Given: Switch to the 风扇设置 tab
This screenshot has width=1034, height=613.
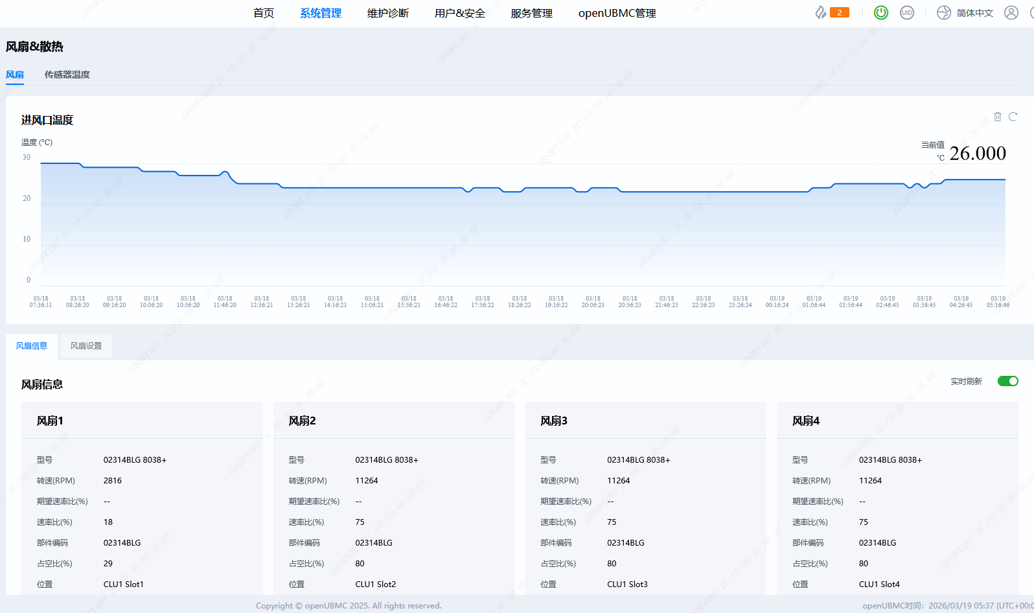Looking at the screenshot, I should click(x=86, y=346).
